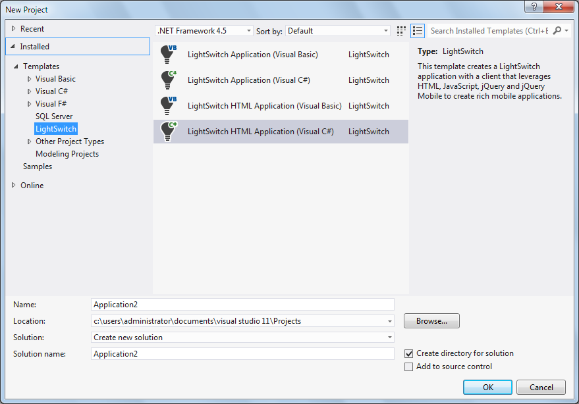Select SQL Server in templates tree
This screenshot has height=404, width=579.
54,116
